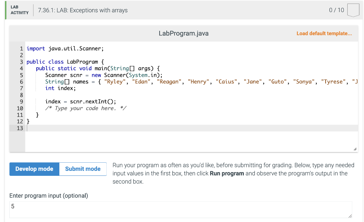Click the "Type your code here" comment
Screen dimensions: 364x222
point(86,108)
